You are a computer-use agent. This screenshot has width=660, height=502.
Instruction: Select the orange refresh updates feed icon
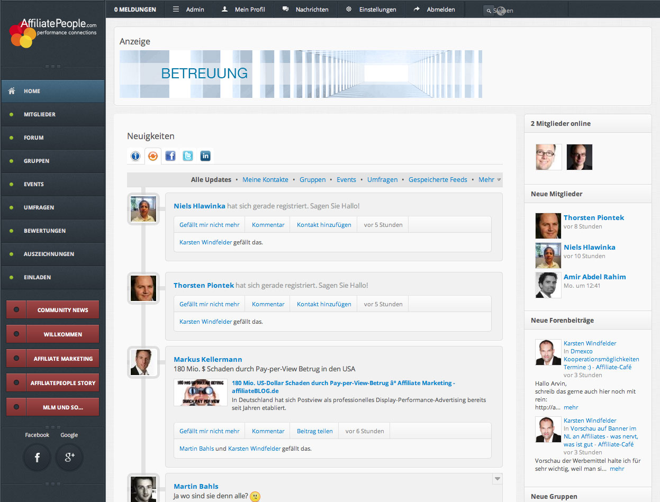pyautogui.click(x=152, y=156)
